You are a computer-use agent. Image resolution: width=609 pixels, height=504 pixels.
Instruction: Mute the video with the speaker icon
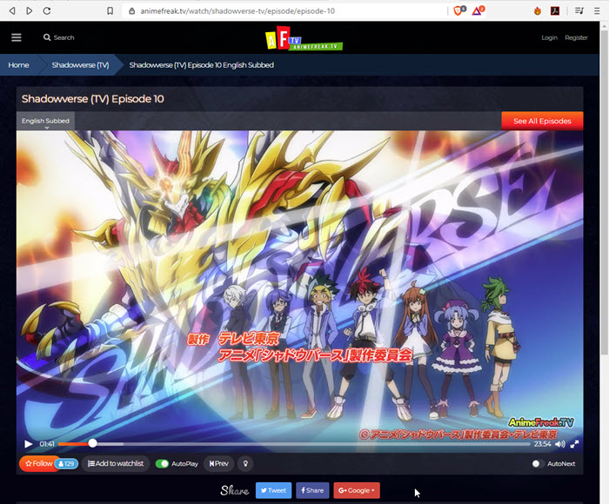(x=560, y=444)
